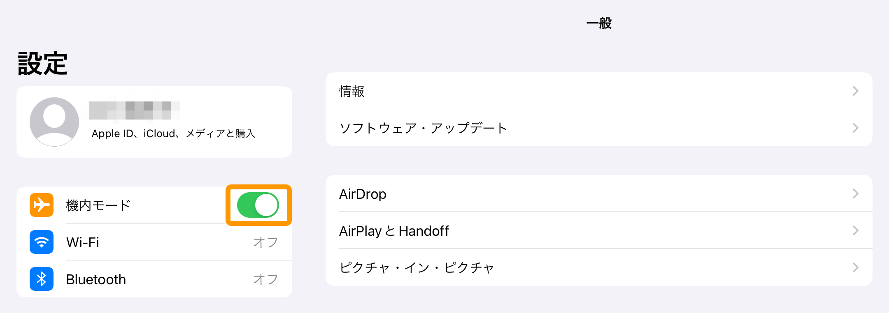Image resolution: width=889 pixels, height=313 pixels.
Task: Click the ピクチャ・イン・ピクチャ chevron arrow
Action: coord(855,267)
